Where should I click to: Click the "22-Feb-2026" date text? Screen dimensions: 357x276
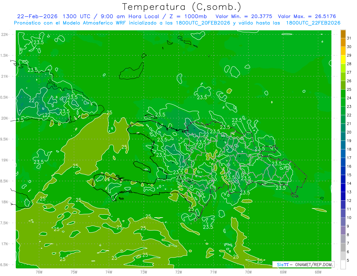[x=38, y=16]
